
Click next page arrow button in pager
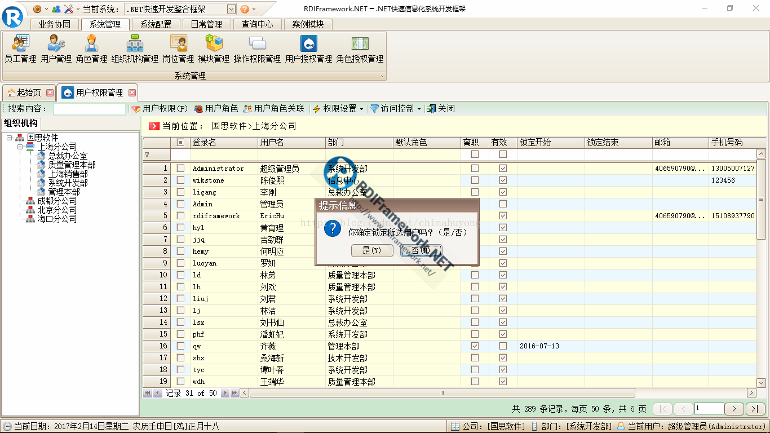[734, 409]
